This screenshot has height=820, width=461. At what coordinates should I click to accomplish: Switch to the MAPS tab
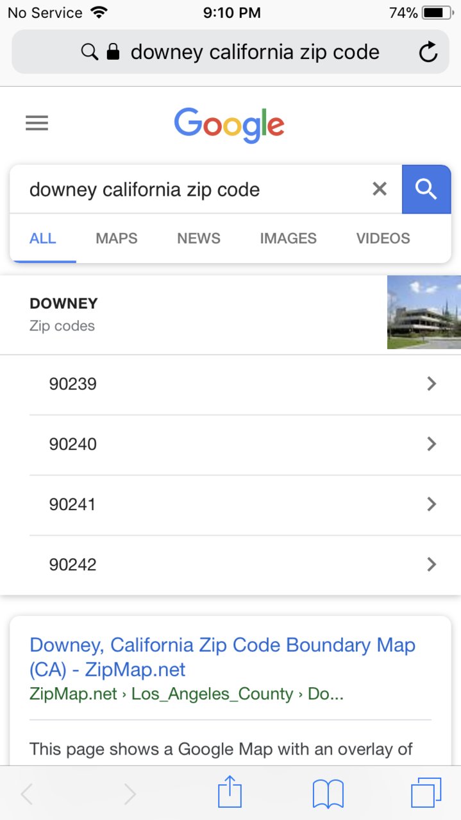[117, 238]
